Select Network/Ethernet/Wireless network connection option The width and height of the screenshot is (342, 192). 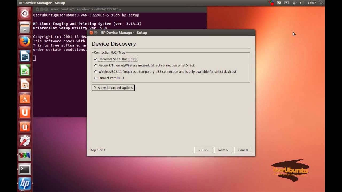tap(145, 65)
